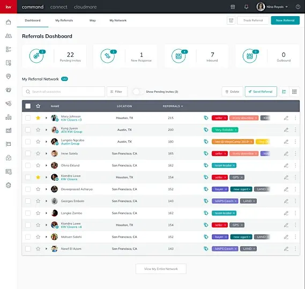
Task: Switch to My Referrals tab
Action: tap(64, 20)
